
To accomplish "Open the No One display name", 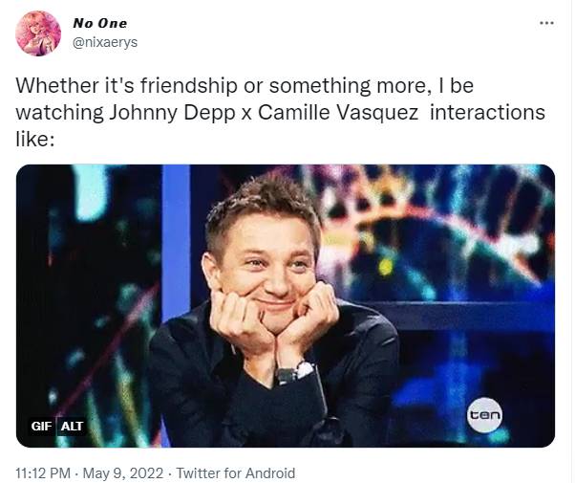I will click(99, 23).
